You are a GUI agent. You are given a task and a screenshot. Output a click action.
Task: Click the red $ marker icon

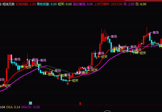[x=80, y=103]
